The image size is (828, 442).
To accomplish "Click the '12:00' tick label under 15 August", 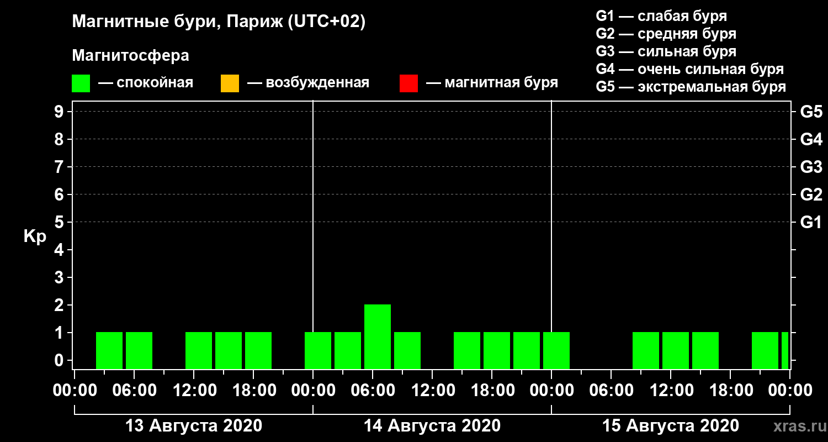I will 671,391.
